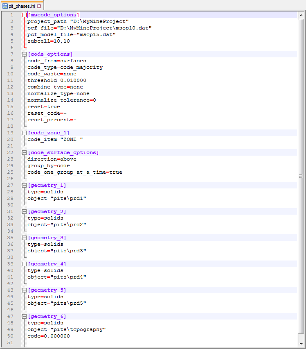
Task: Click the pcf_file line with msop10.dat
Action: pos(89,28)
